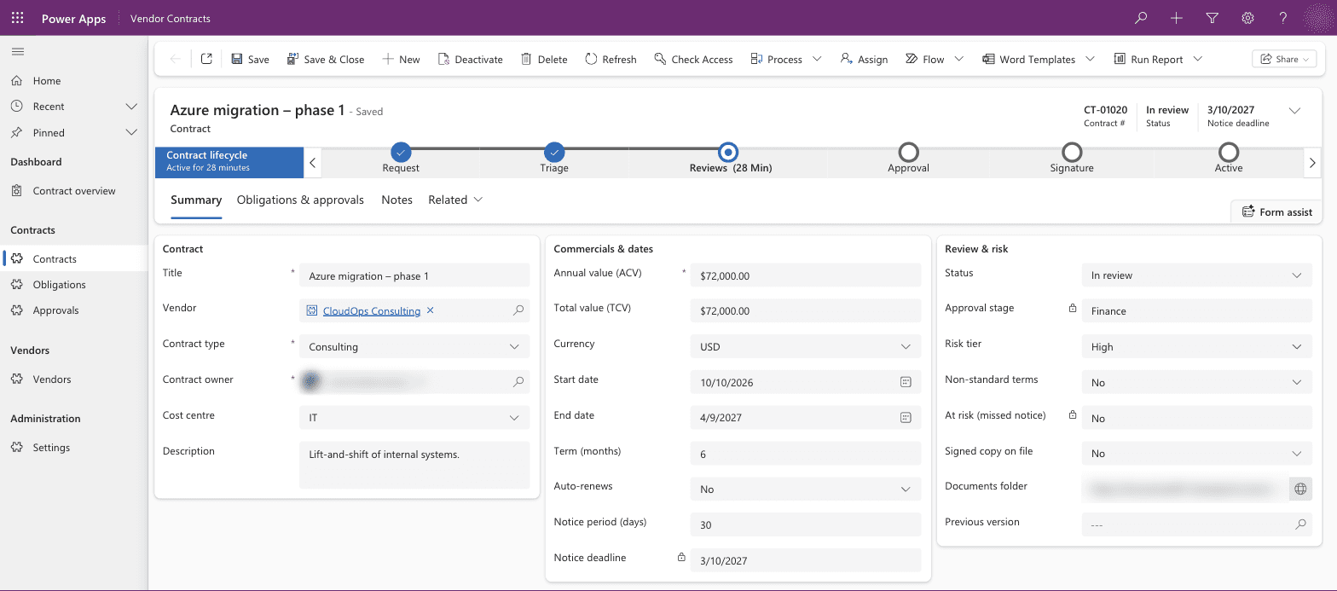Open the advanced find filter icon
The width and height of the screenshot is (1337, 591).
(x=1213, y=18)
